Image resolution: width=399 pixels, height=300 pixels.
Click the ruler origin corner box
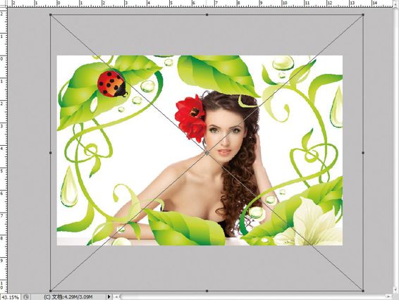[4, 4]
